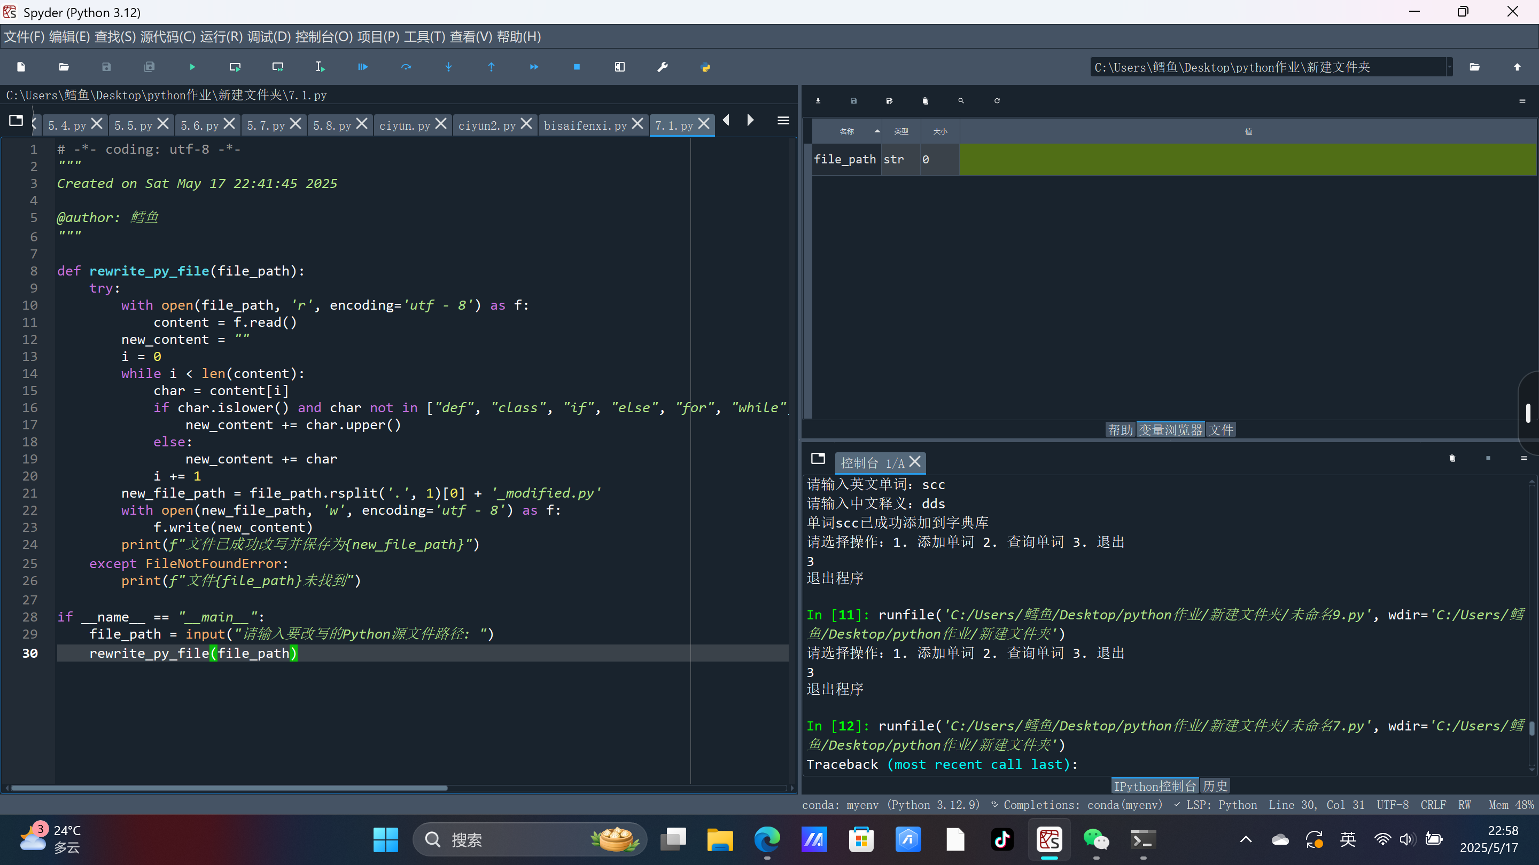
Task: Click the green Run file button
Action: click(192, 67)
